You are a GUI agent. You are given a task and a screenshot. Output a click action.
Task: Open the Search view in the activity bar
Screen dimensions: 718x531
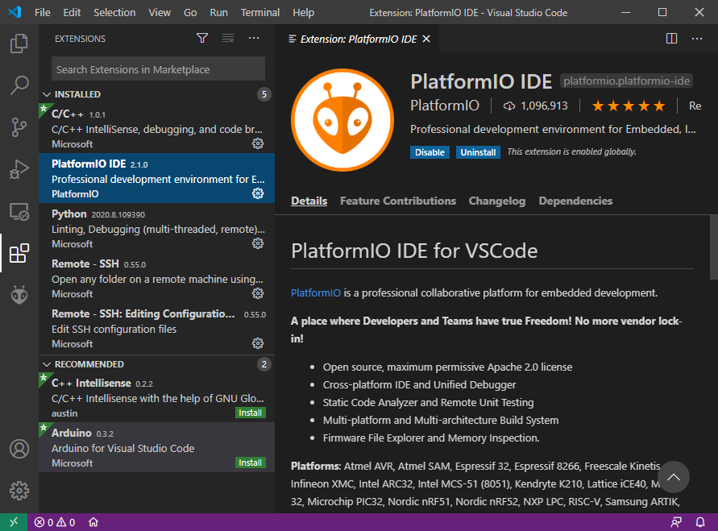(19, 85)
